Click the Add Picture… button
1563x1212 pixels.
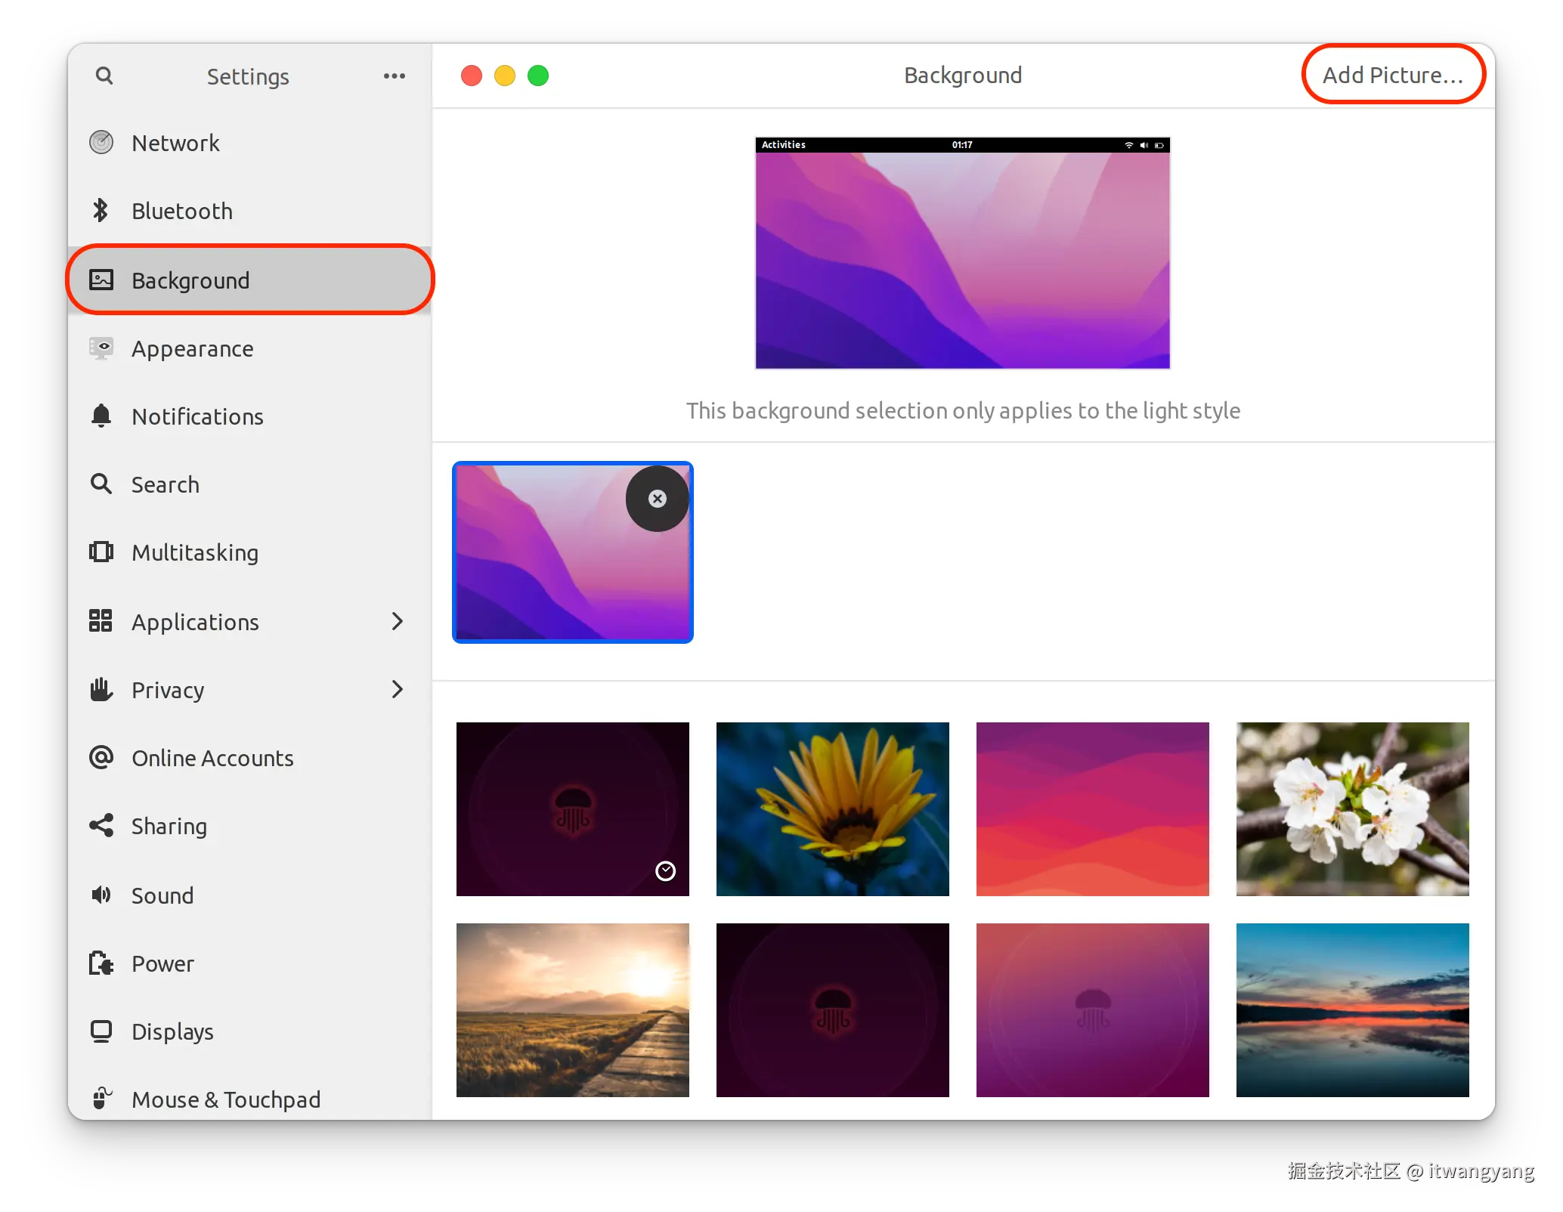[1393, 75]
